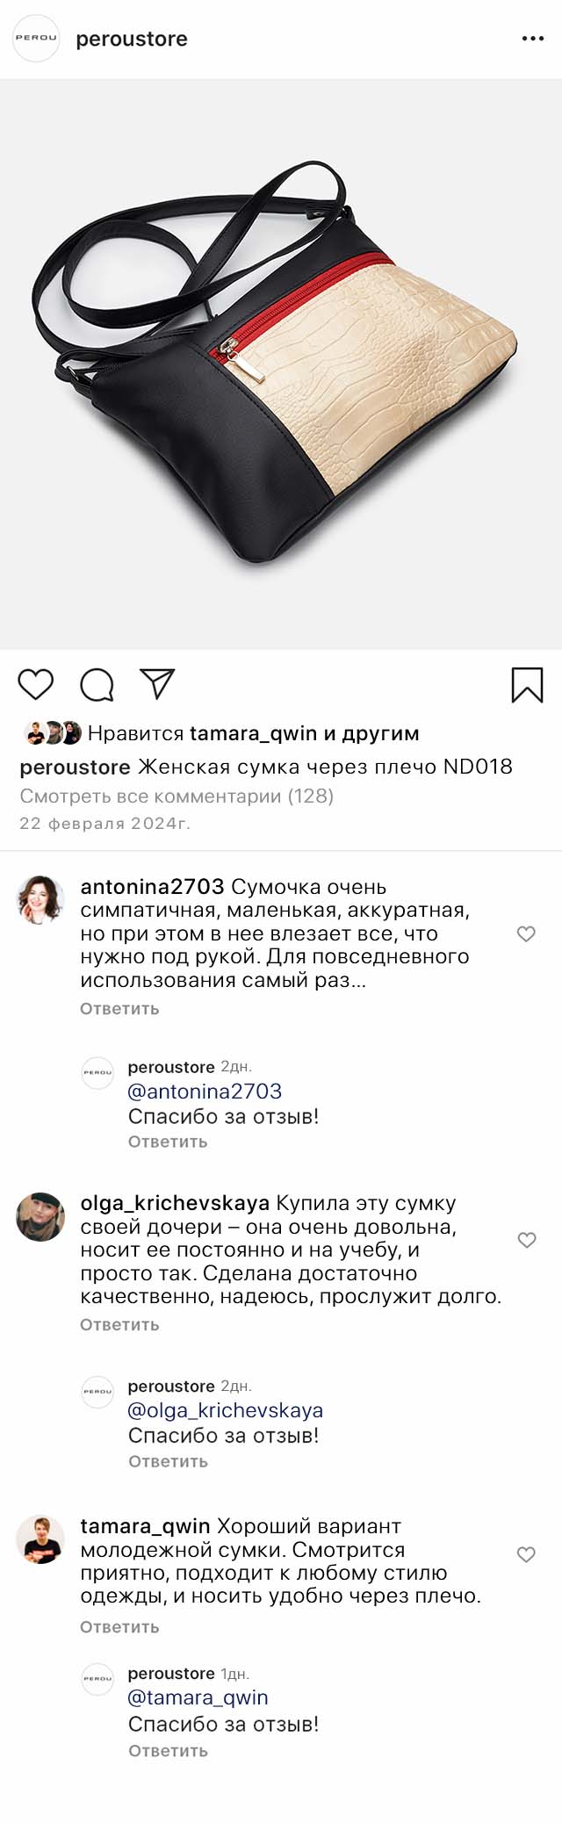Expand all 128 comments
The width and height of the screenshot is (562, 1823).
pos(177,796)
